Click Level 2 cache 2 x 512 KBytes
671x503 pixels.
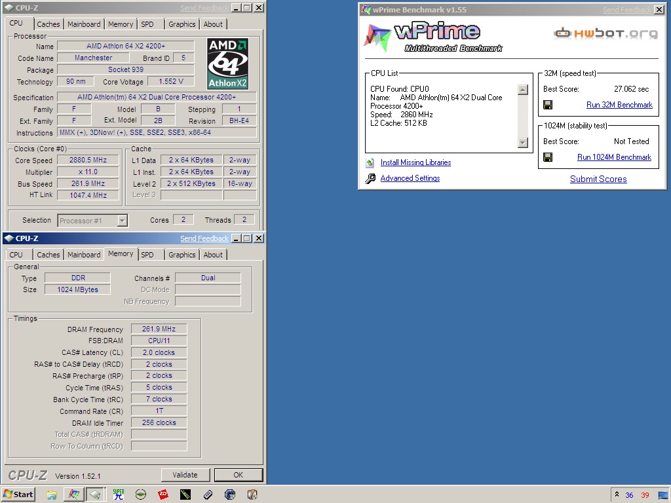pos(191,183)
